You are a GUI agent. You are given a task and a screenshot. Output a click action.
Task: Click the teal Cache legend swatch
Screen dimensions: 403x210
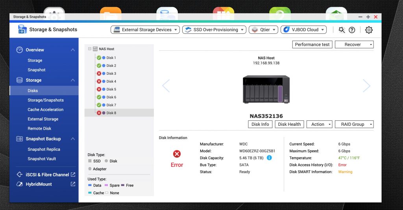point(90,193)
